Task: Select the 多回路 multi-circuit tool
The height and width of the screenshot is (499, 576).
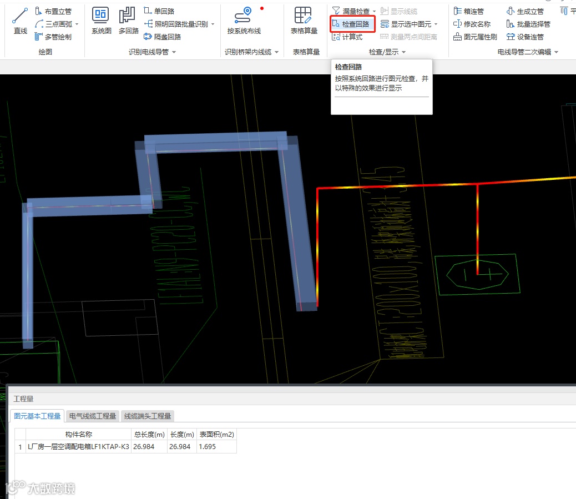Action: click(x=128, y=21)
